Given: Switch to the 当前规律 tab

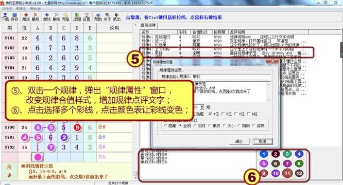Looking at the screenshot, I should (148, 25).
